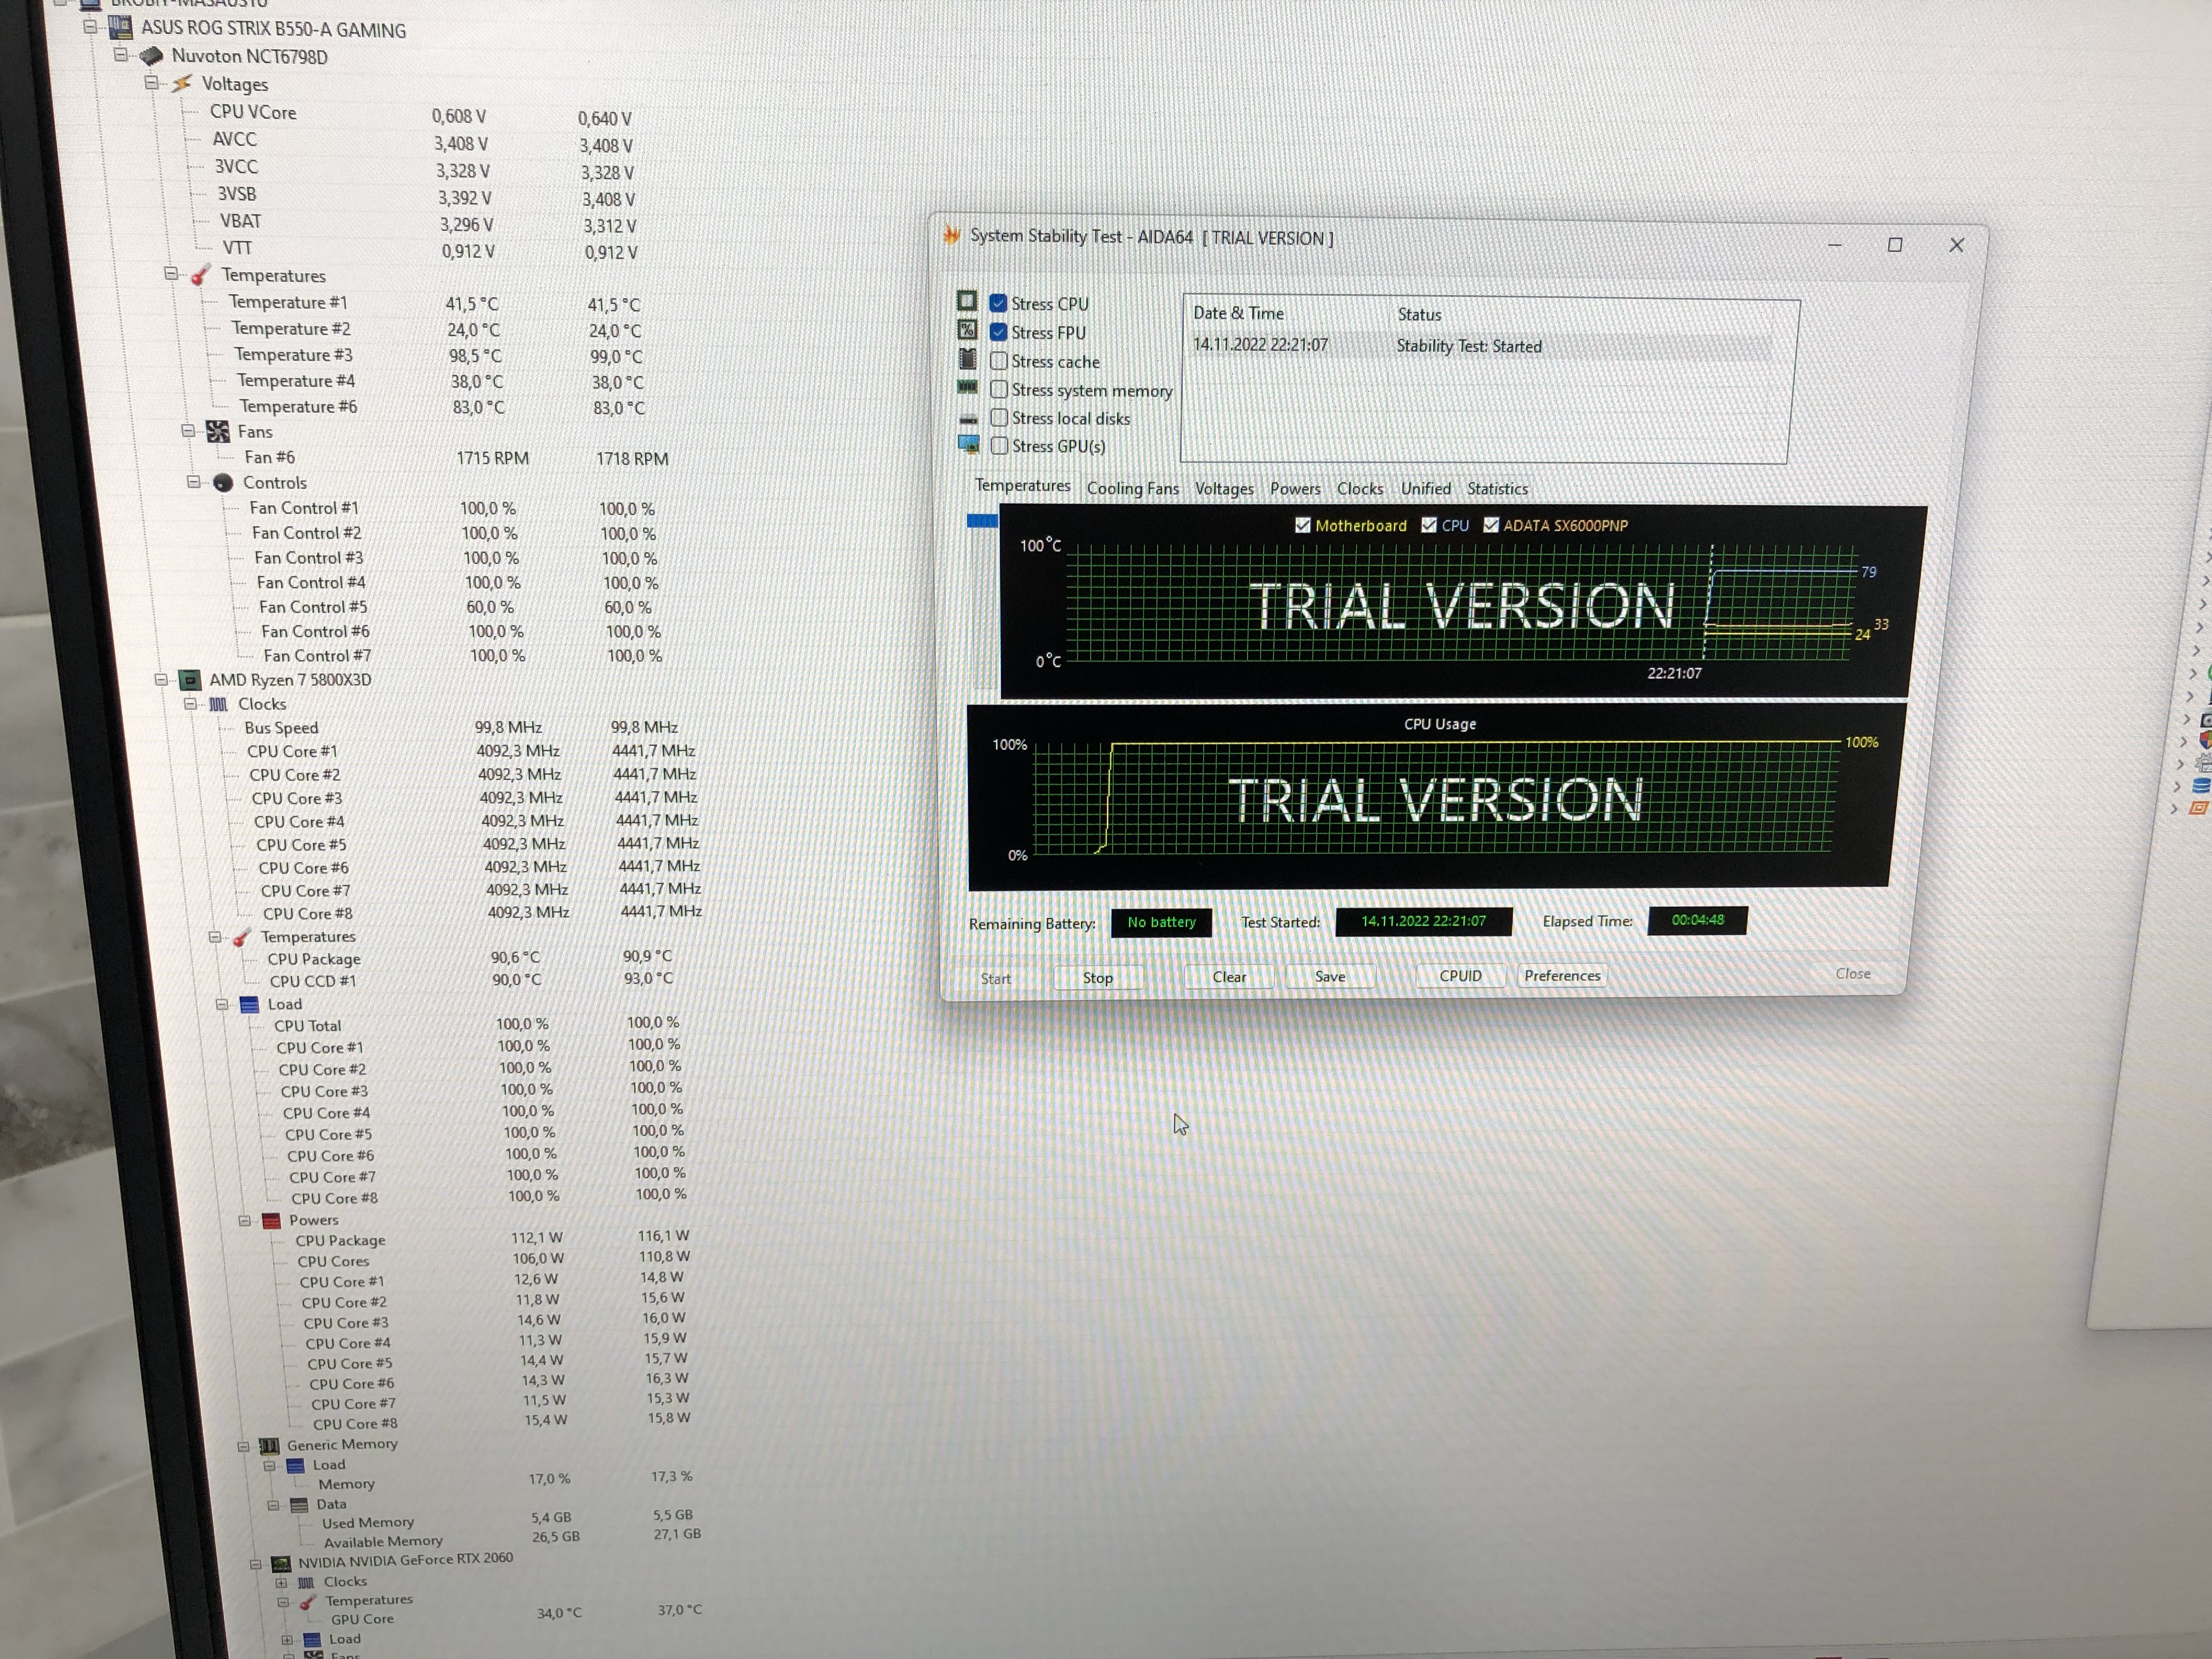Collapse the Nuvoton NCT6798D node

pos(121,55)
